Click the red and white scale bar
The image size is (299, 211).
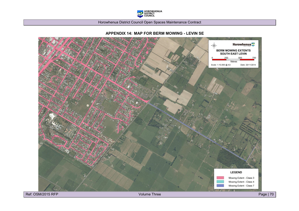point(233,59)
